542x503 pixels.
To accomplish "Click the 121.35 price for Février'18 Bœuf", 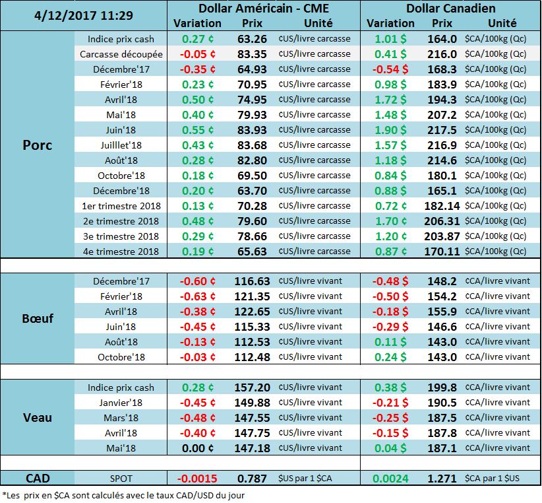I will click(x=251, y=296).
